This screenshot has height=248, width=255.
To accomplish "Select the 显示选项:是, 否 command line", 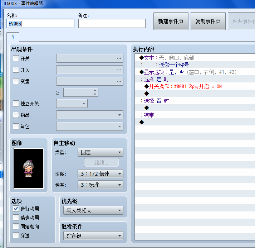I will click(195, 72).
